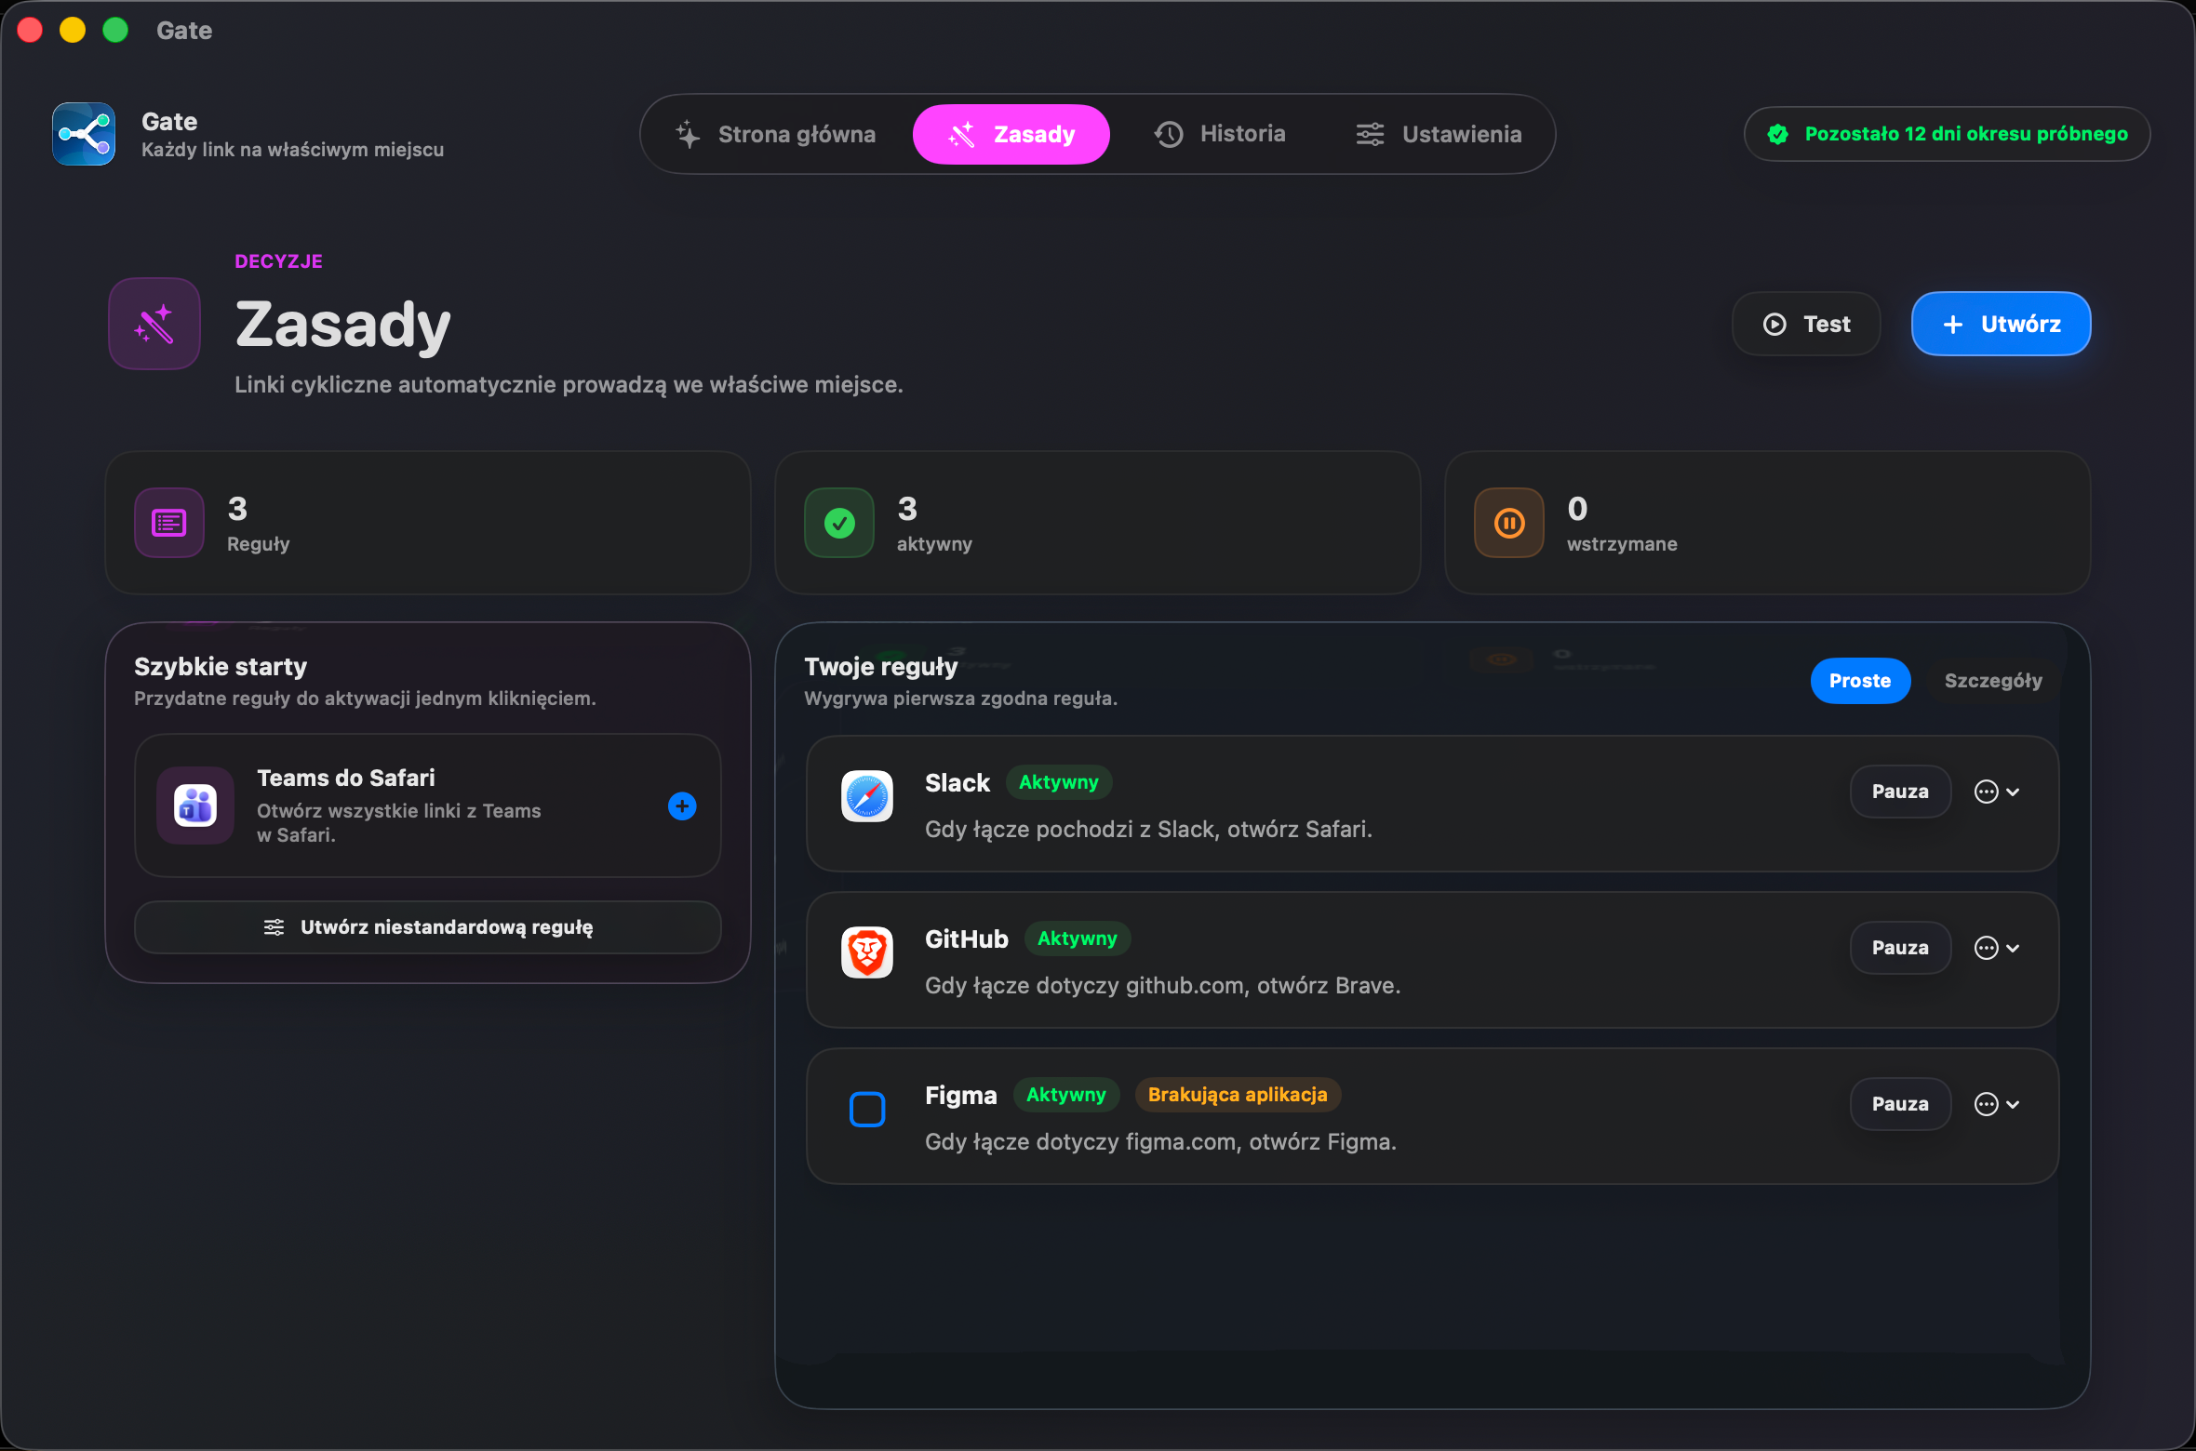Image resolution: width=2196 pixels, height=1451 pixels.
Task: Switch rule view to Szczegóły
Action: pyautogui.click(x=1993, y=681)
